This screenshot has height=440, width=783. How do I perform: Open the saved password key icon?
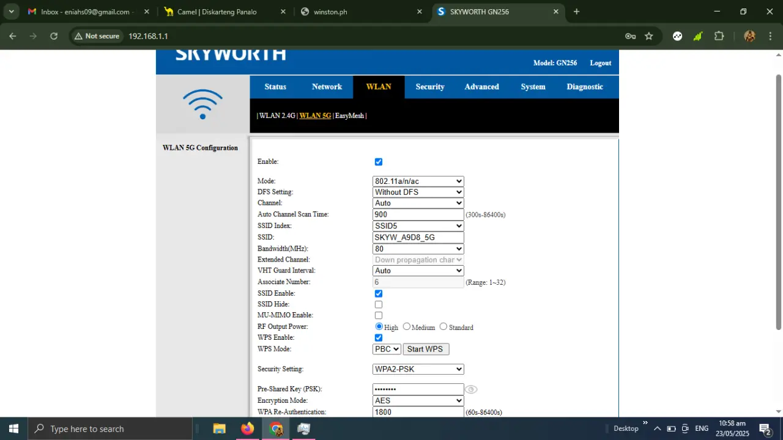pyautogui.click(x=630, y=36)
